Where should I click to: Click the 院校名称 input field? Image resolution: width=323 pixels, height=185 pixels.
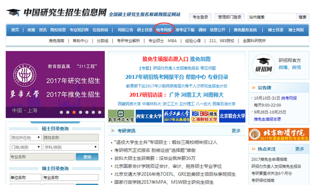pos(71,137)
